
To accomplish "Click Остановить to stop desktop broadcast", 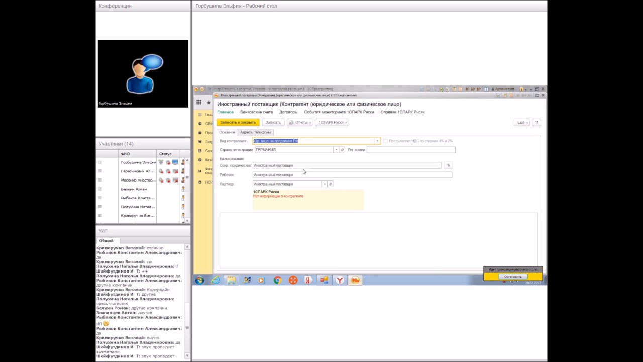I will (x=513, y=277).
